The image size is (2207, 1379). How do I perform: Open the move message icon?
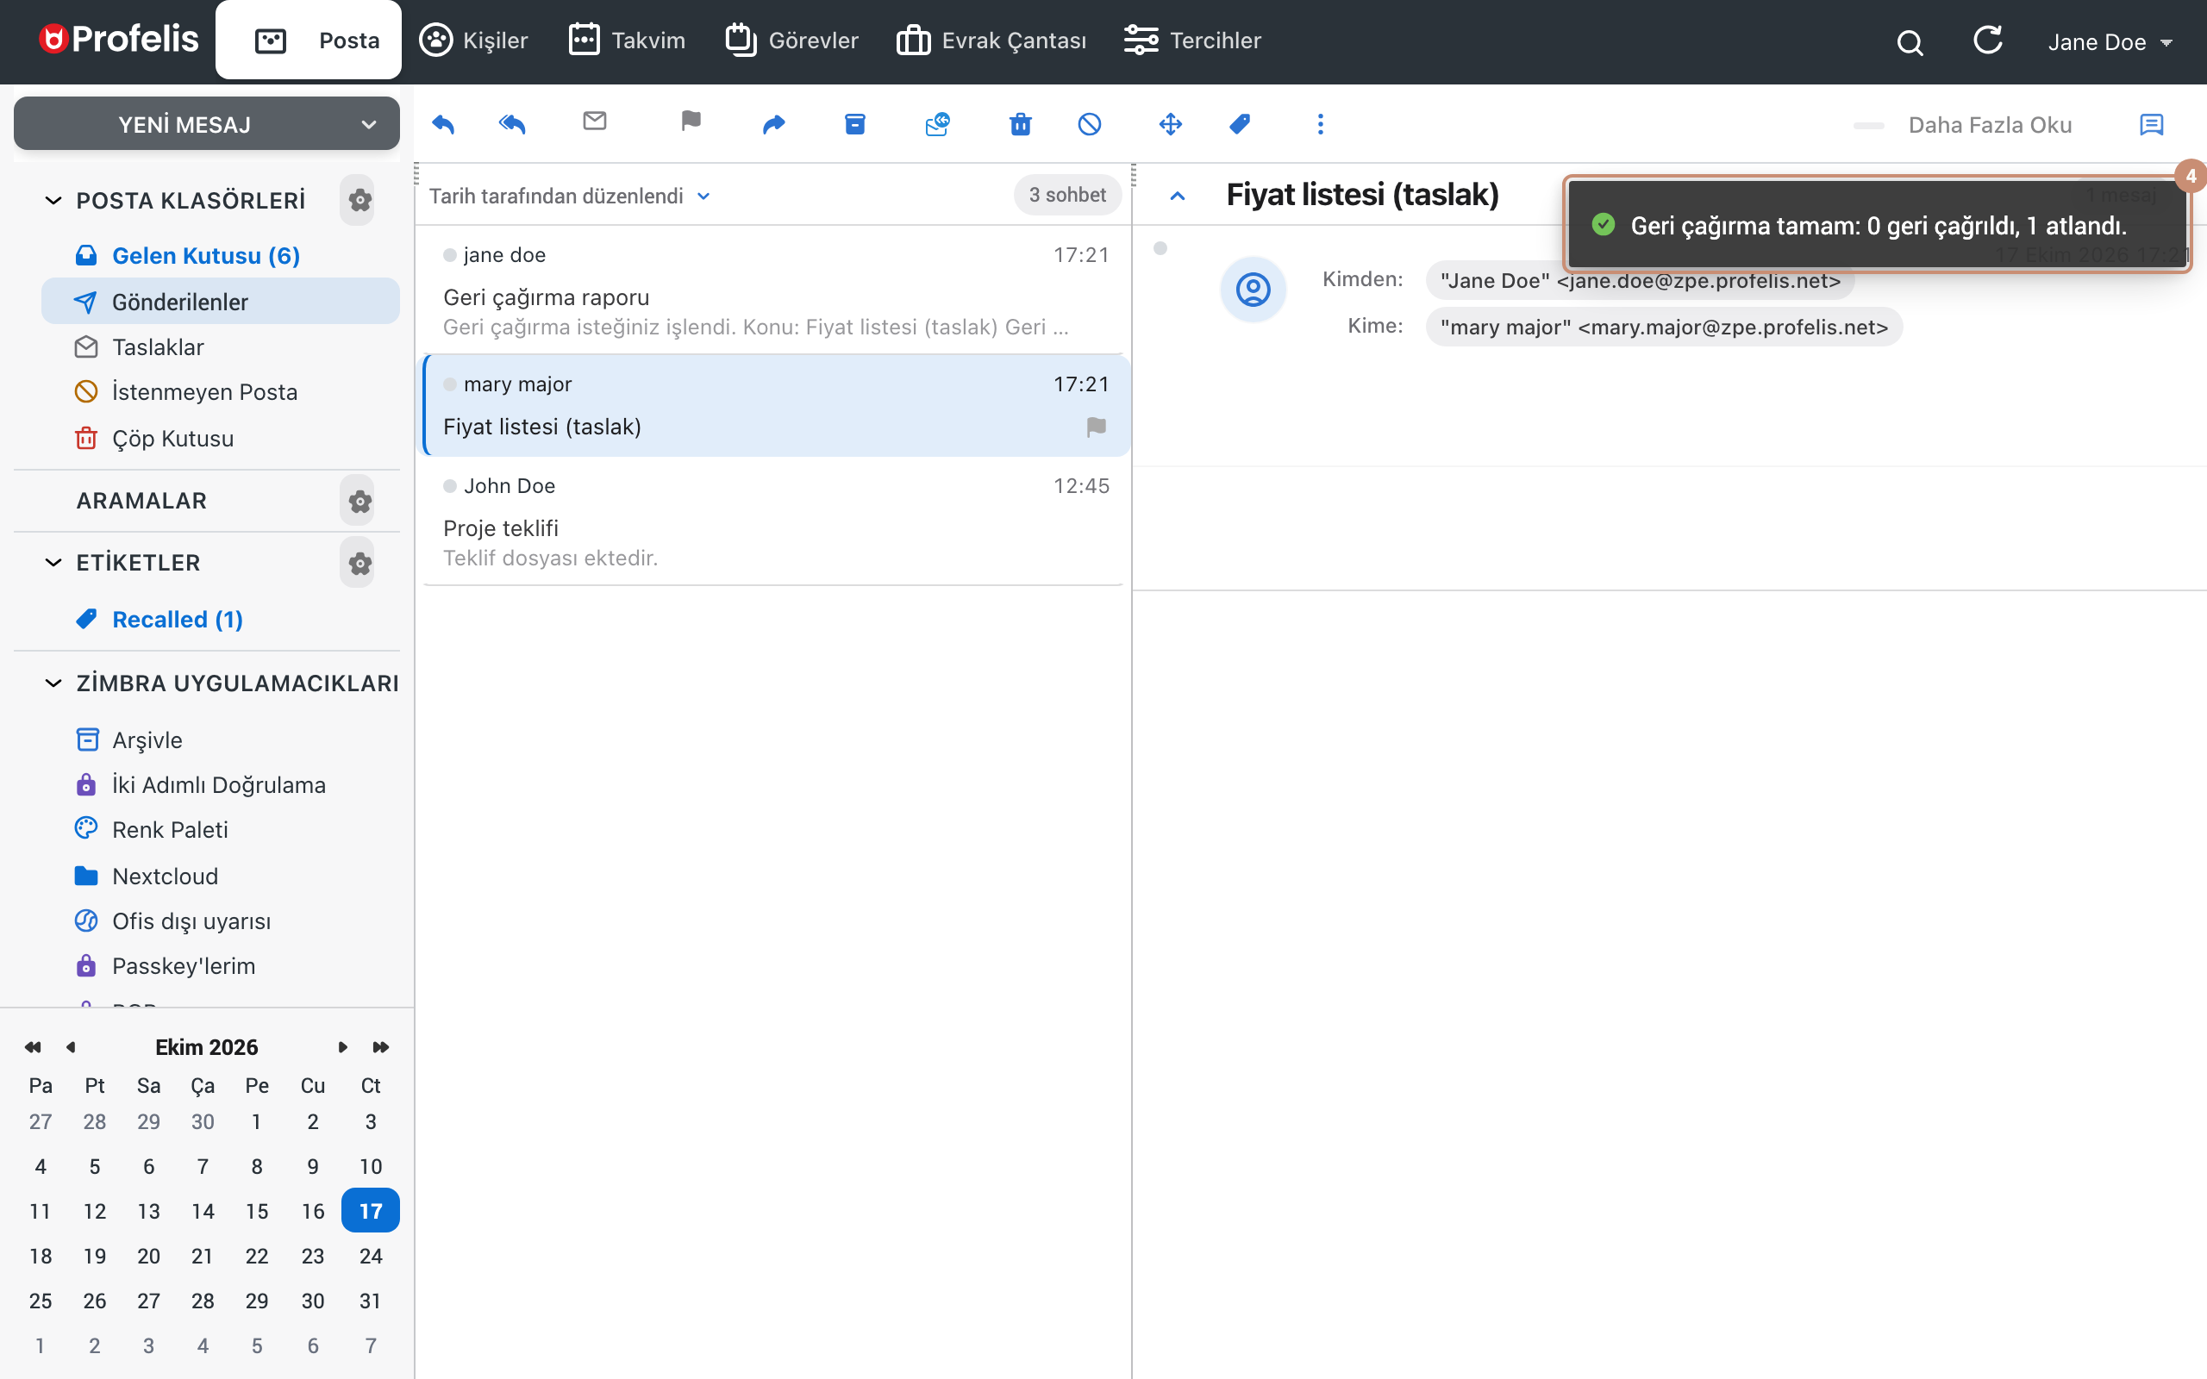1171,124
